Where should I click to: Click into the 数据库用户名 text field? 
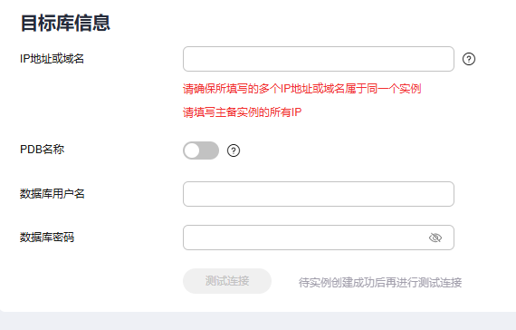(x=319, y=194)
